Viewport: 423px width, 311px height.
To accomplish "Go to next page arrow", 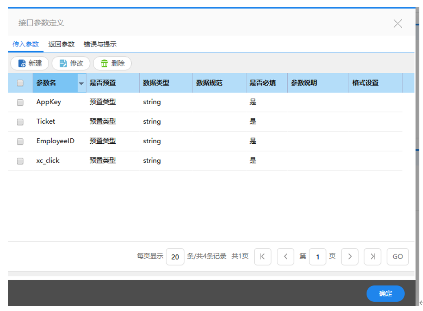I will click(350, 256).
